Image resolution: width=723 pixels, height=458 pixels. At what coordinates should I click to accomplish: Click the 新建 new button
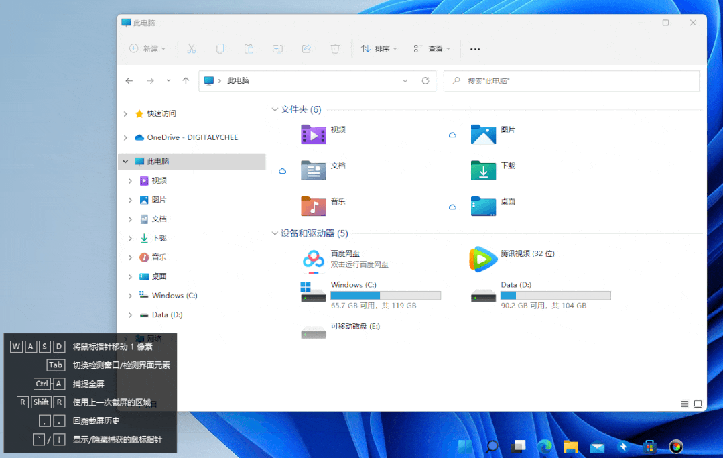[147, 48]
